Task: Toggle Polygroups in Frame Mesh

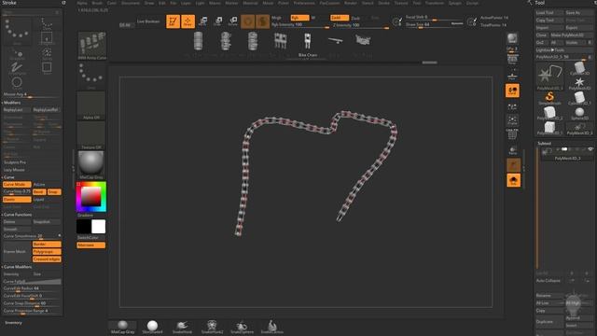Action: pyautogui.click(x=47, y=251)
